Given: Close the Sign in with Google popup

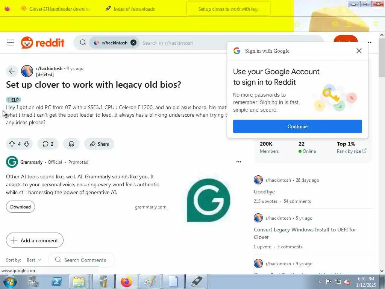Looking at the screenshot, I should pos(359,51).
